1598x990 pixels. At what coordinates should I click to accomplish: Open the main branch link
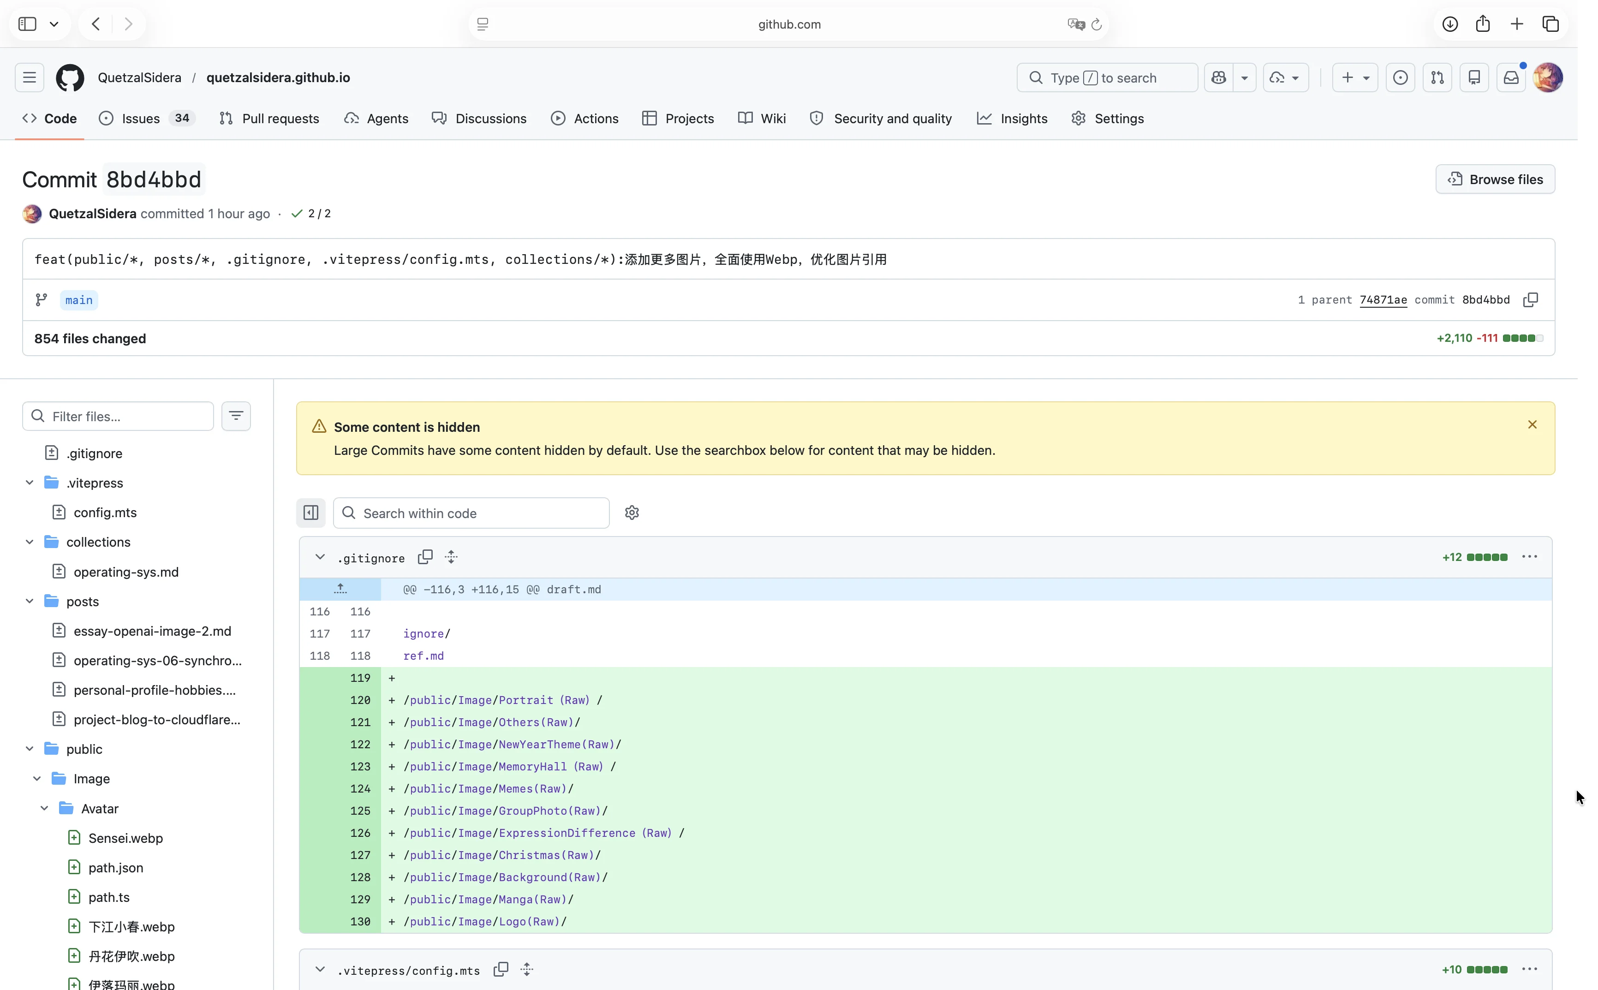tap(78, 300)
